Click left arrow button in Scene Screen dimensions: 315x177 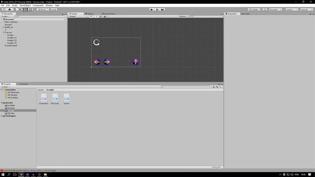97,62
